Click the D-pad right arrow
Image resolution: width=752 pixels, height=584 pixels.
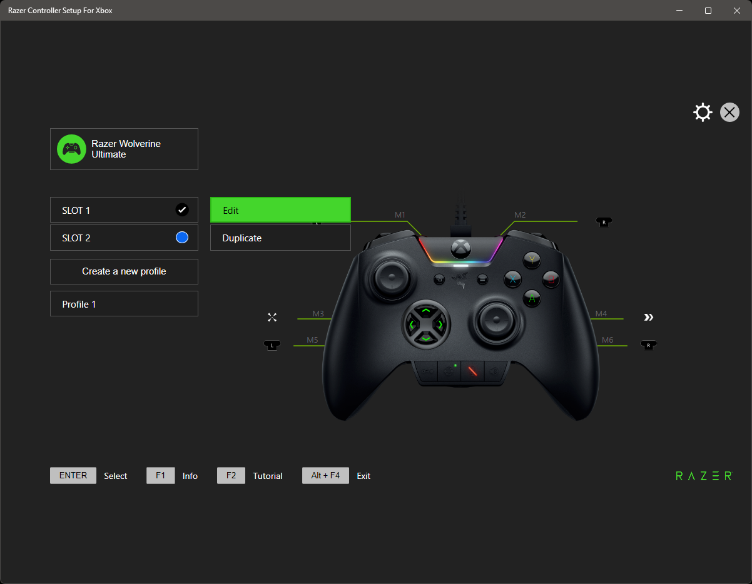(440, 325)
